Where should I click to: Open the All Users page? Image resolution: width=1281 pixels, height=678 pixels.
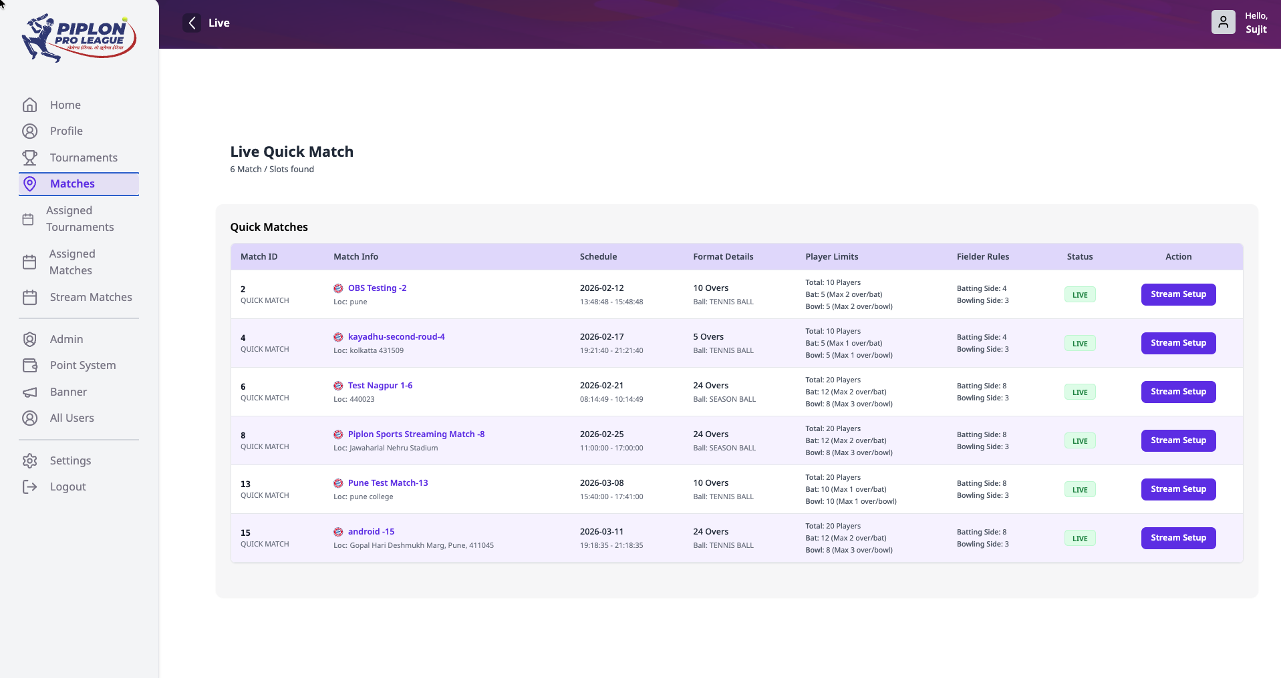pos(79,418)
